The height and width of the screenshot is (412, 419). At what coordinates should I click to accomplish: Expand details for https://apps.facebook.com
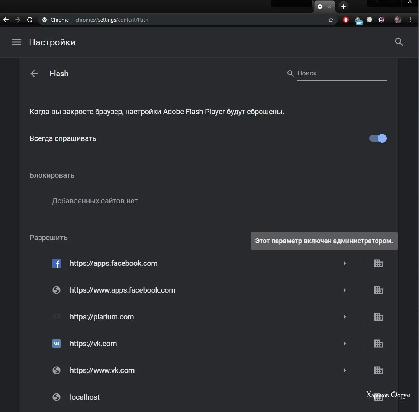click(x=345, y=263)
